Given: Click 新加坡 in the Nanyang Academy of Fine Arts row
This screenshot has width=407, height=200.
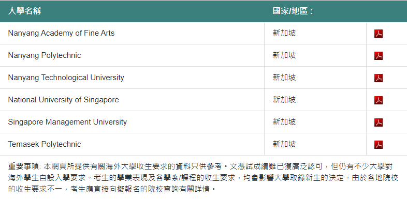Looking at the screenshot, I should (x=284, y=33).
